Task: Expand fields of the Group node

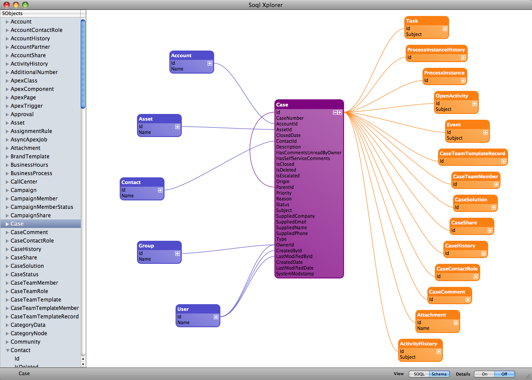Action: pos(177,254)
